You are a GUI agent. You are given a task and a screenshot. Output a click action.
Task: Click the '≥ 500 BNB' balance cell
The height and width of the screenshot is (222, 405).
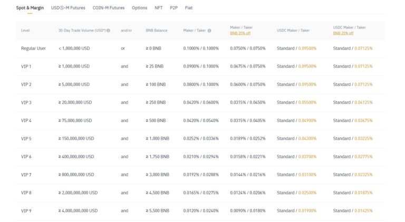[x=156, y=121]
